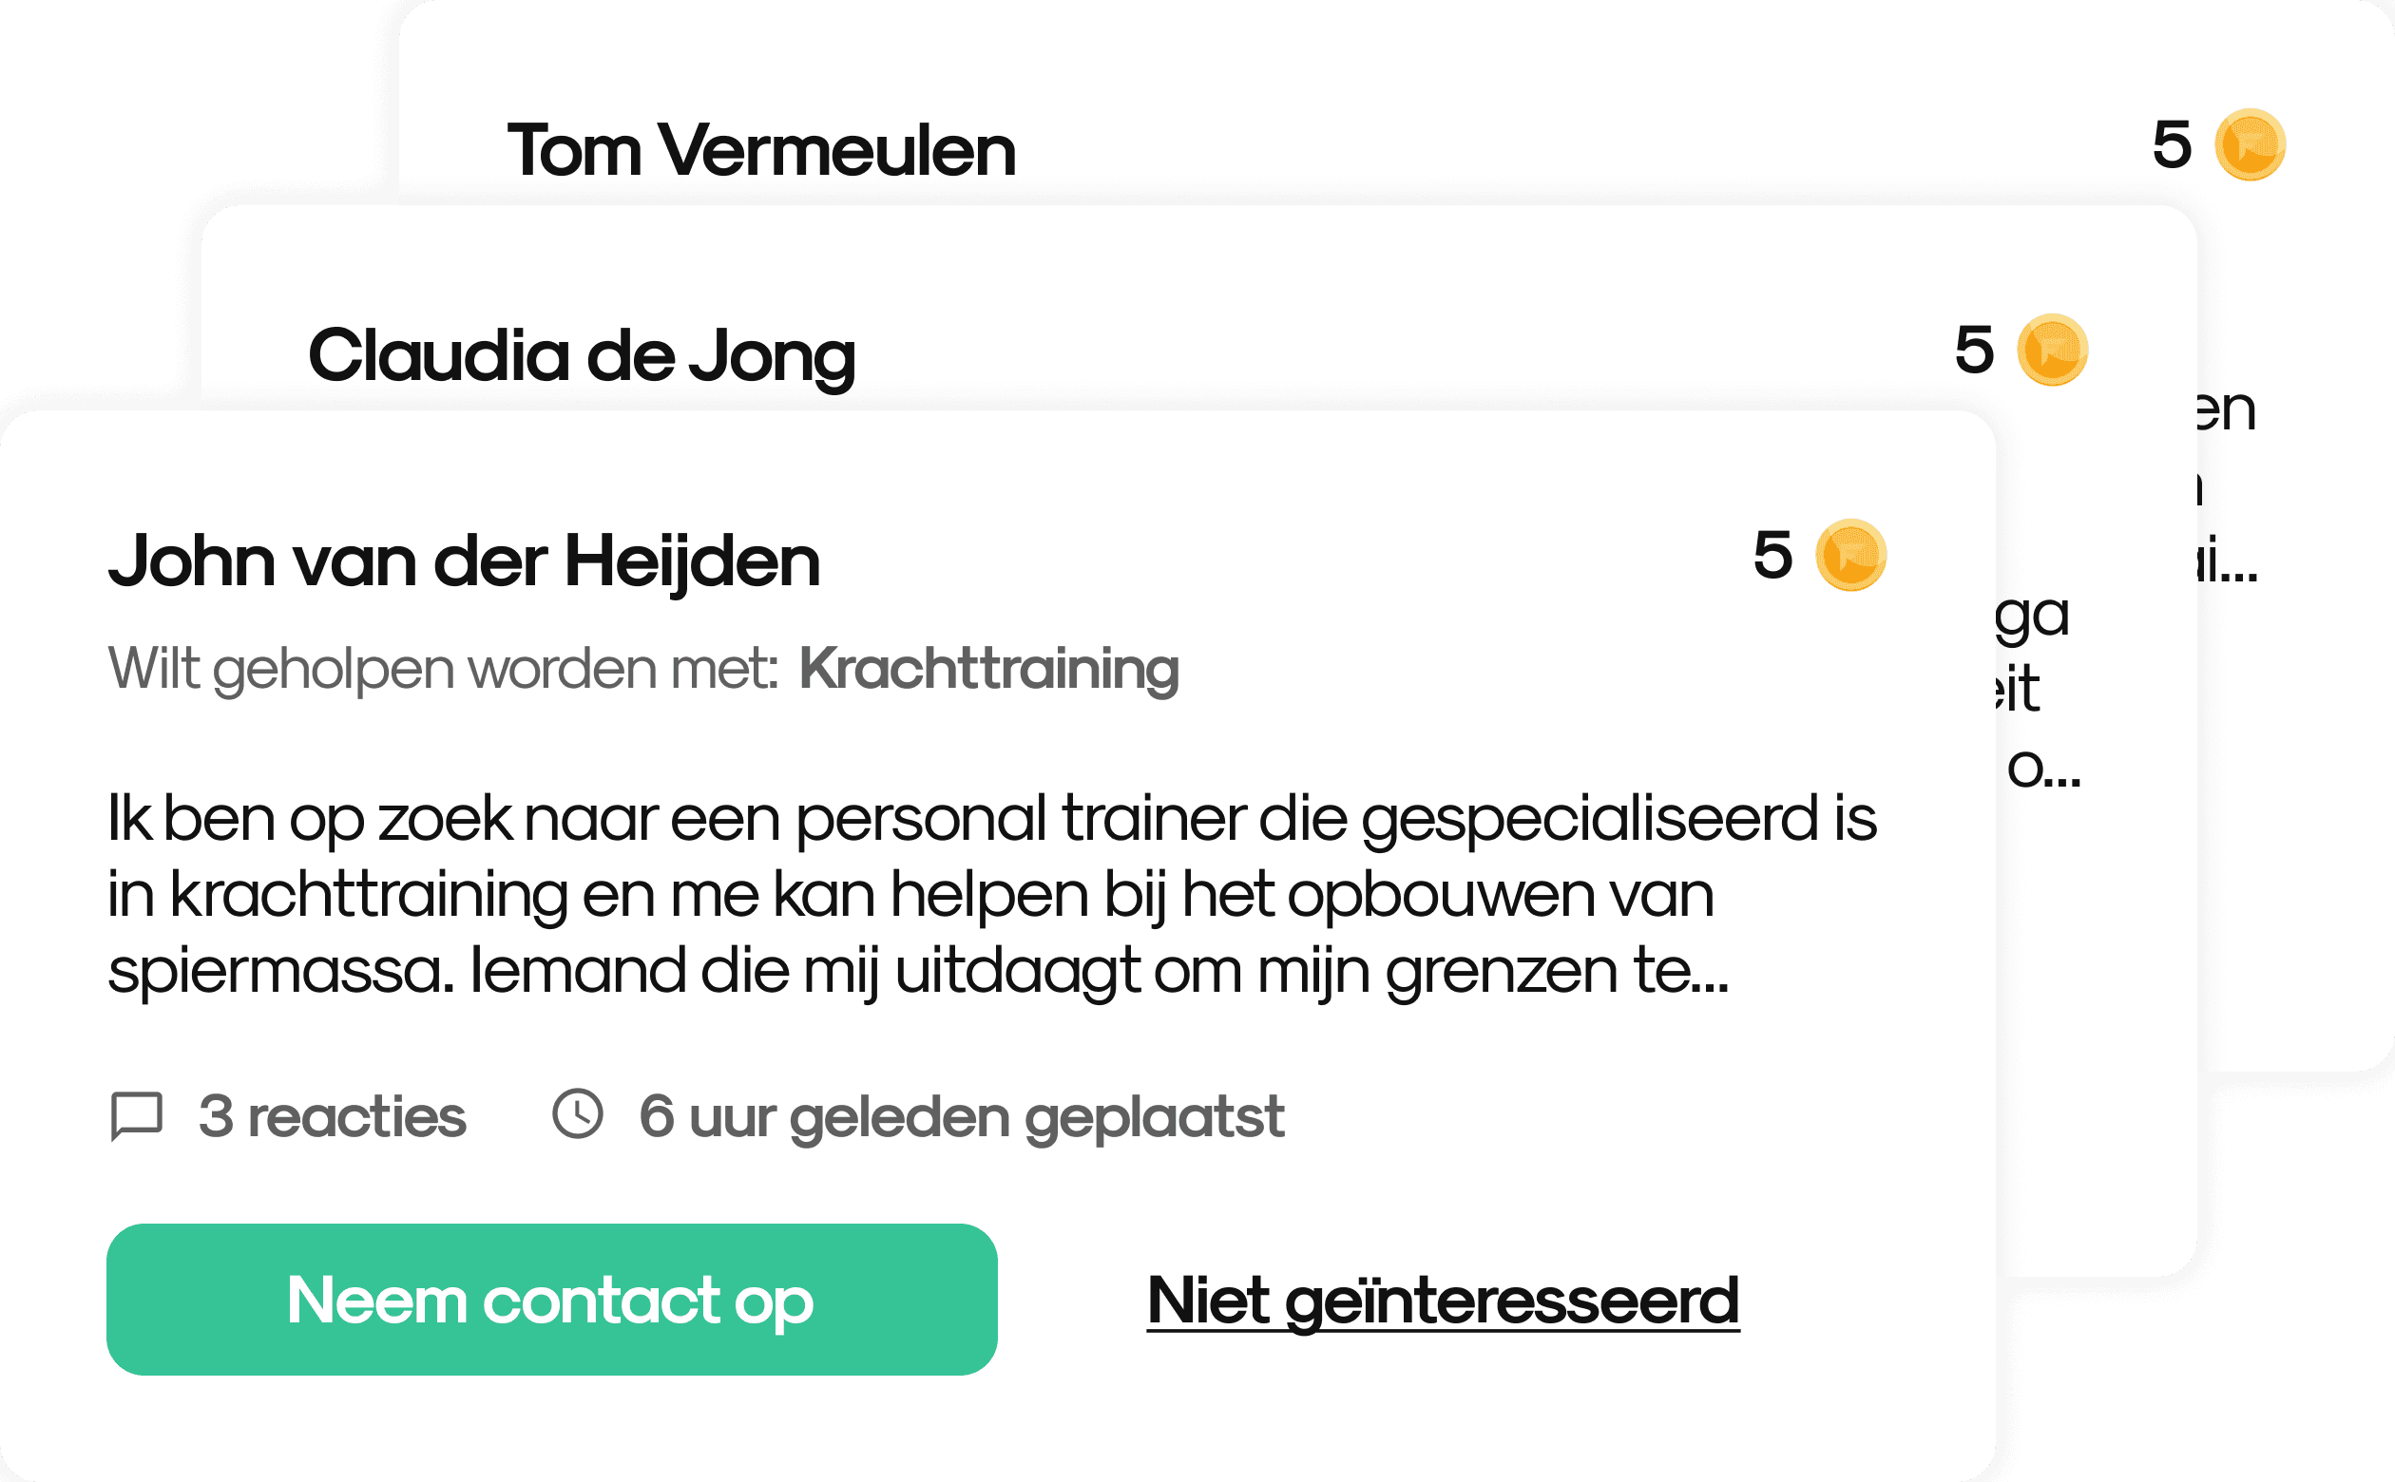
Task: Click the Wilt geholpen worden met label
Action: (443, 670)
